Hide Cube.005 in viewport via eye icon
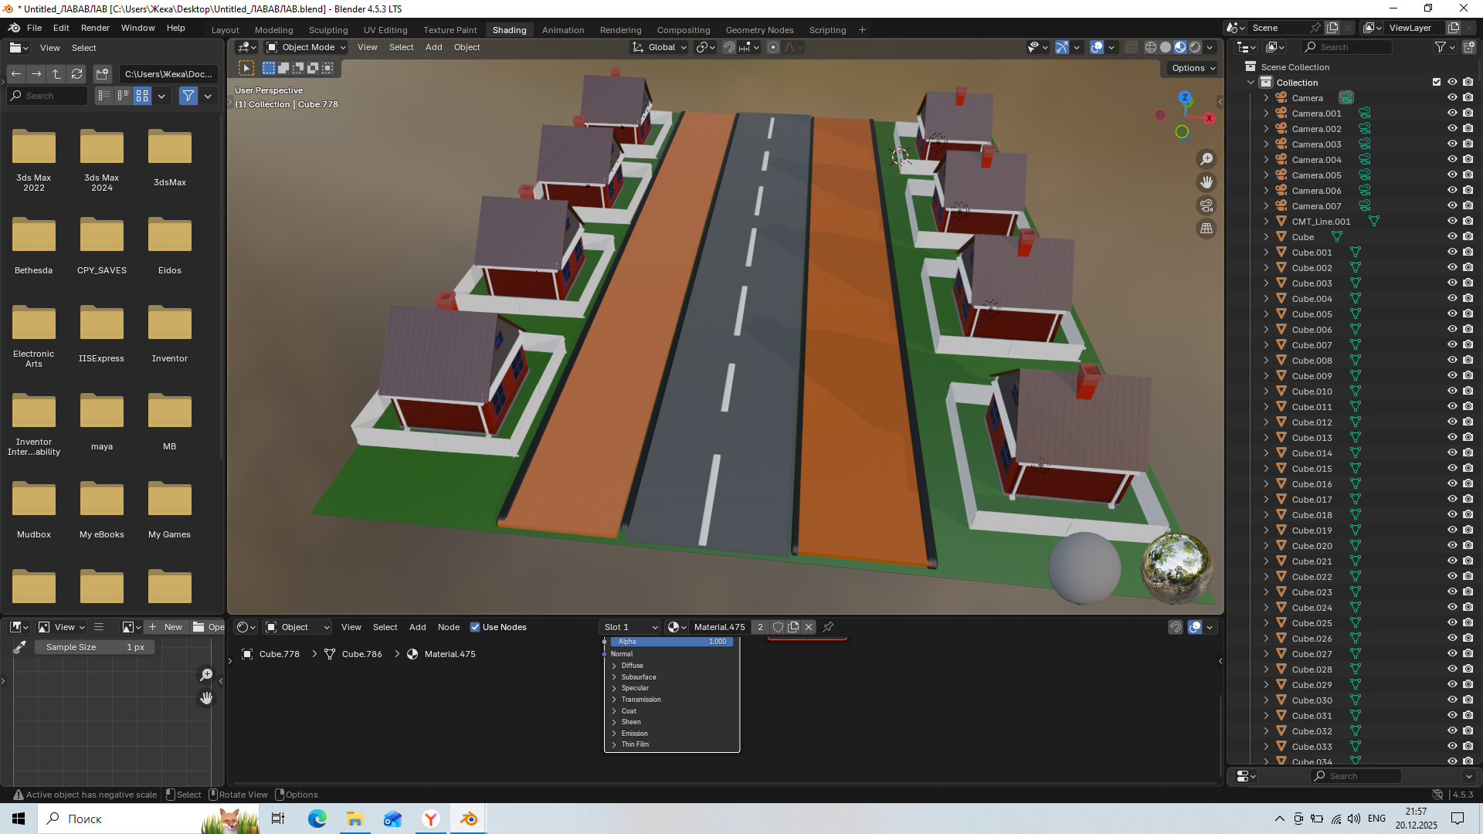The width and height of the screenshot is (1483, 834). (1451, 314)
